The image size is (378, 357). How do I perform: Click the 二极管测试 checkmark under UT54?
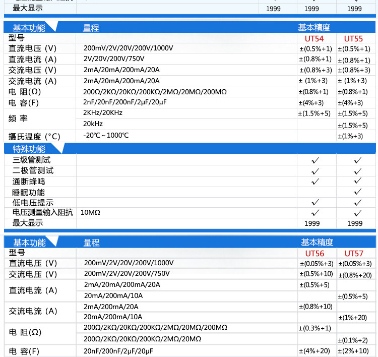[315, 171]
